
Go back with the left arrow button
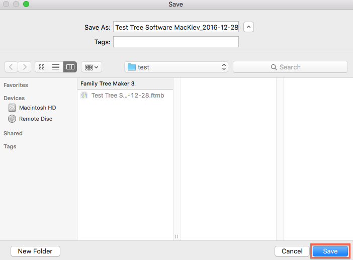[x=11, y=67]
